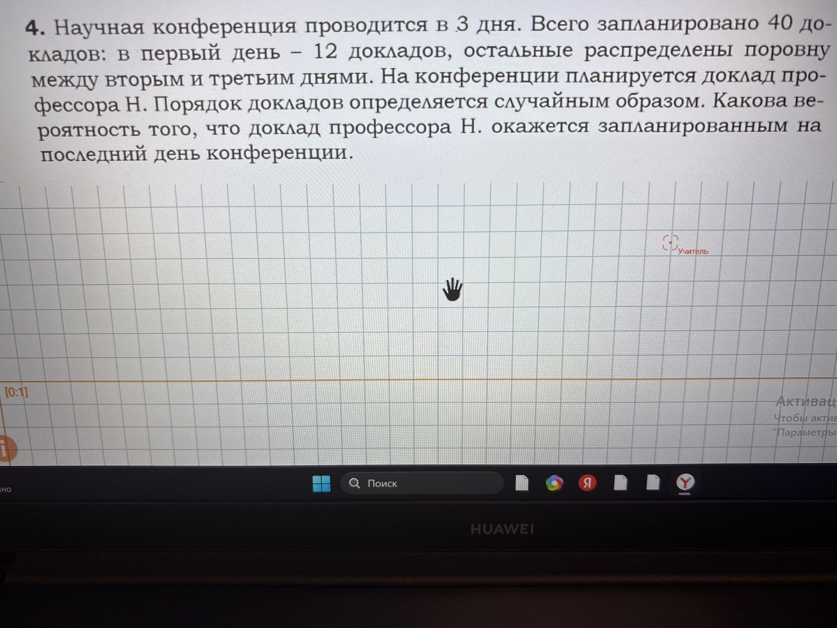Click the [0:1] page indicator
The width and height of the screenshot is (837, 628).
point(17,392)
